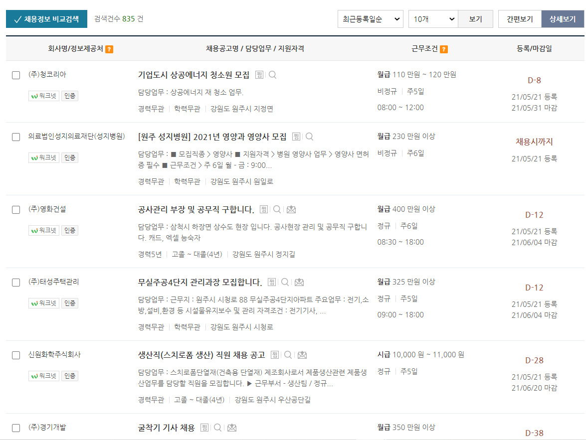This screenshot has width=586, height=440.
Task: Click the email apply icon for 공사관리 부장 posting
Action: coord(291,209)
